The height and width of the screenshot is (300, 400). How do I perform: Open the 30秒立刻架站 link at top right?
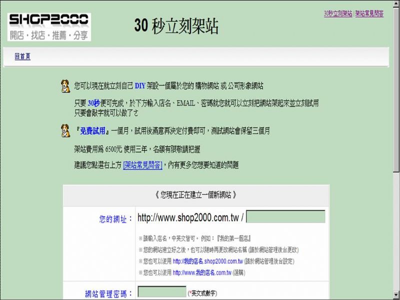pos(338,13)
